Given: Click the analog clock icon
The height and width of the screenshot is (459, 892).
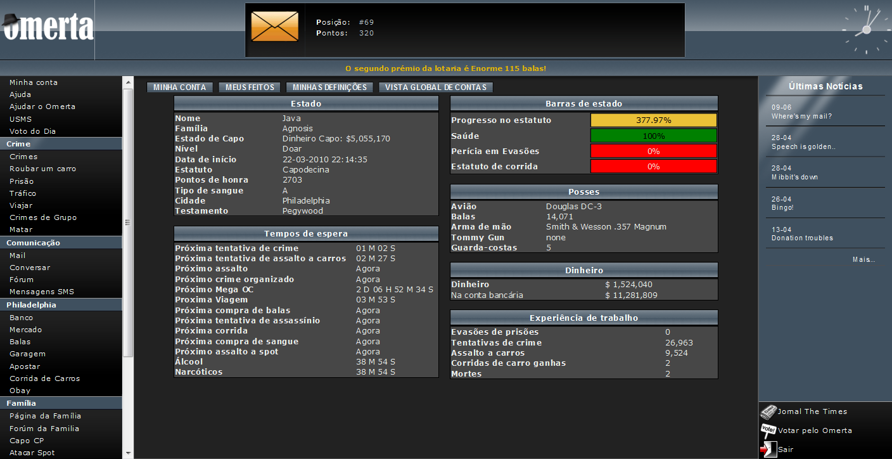Looking at the screenshot, I should point(865,29).
